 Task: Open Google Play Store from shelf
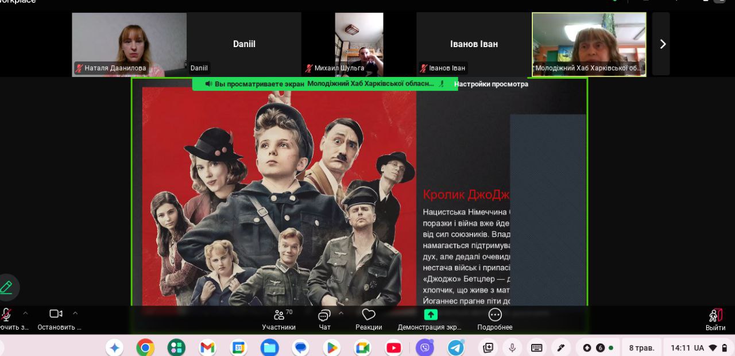pyautogui.click(x=331, y=347)
